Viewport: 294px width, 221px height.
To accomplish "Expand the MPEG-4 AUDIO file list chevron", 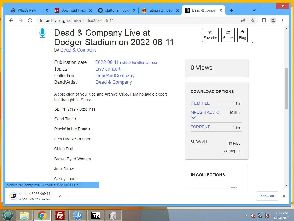I will [193, 118].
